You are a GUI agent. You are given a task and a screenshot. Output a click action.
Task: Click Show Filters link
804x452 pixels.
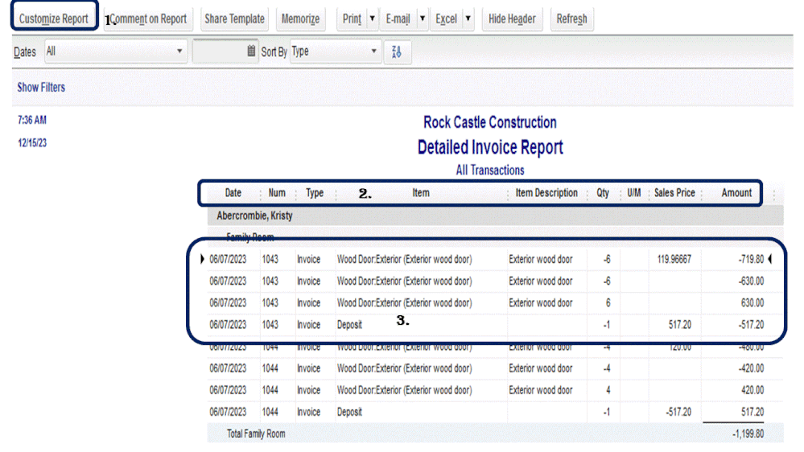click(x=41, y=87)
